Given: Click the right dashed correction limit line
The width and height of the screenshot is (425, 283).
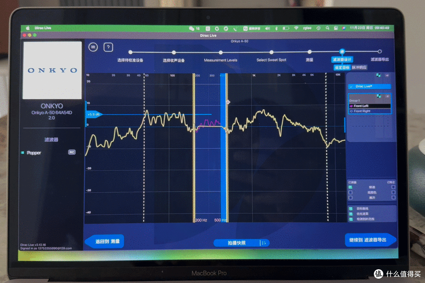Looking at the screenshot, I should coord(326,148).
